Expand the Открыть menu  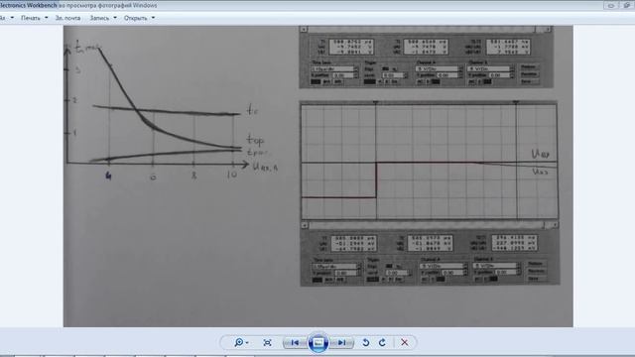click(x=139, y=18)
